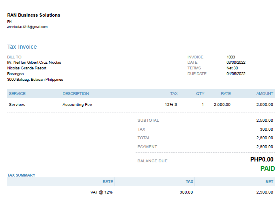Screen dimensions: 280x224
Task: Click invoice number 1003
Action: (x=230, y=57)
